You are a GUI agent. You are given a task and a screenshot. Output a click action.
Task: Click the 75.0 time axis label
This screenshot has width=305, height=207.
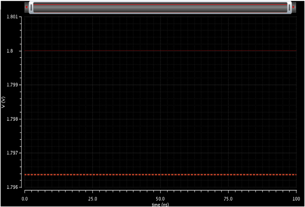(228, 199)
